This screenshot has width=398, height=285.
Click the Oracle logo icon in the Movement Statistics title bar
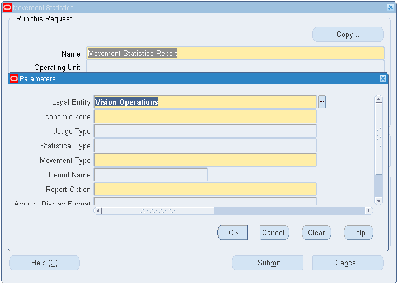pos(7,8)
